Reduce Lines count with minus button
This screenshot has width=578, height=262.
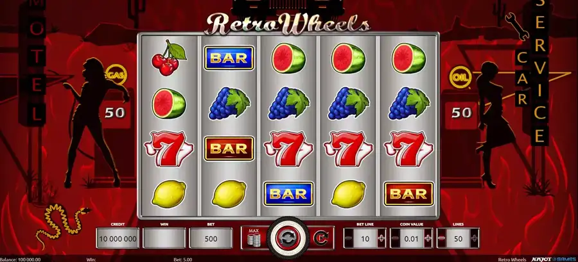click(x=442, y=238)
